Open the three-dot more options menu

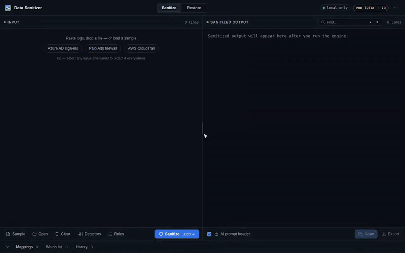pyautogui.click(x=396, y=8)
